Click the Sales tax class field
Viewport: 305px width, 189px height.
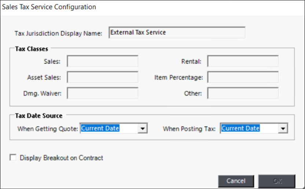click(102, 62)
